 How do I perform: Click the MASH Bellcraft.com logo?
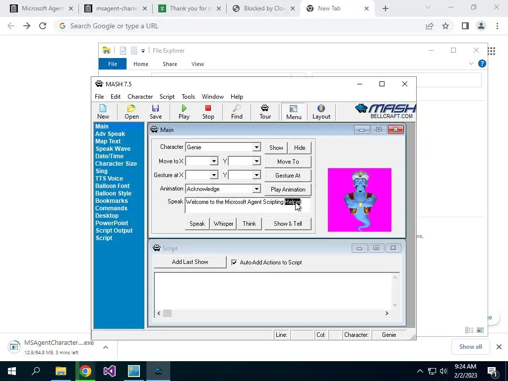385,112
